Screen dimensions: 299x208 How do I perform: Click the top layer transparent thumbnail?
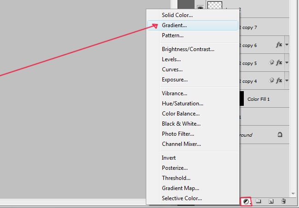point(215,5)
